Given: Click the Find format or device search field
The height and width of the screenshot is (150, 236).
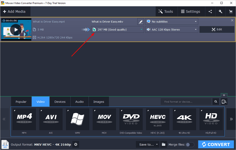Looking at the screenshot, I should coord(186,102).
